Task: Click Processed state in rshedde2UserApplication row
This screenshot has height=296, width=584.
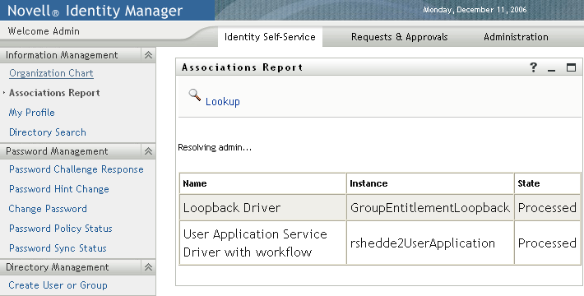Action: (x=547, y=243)
